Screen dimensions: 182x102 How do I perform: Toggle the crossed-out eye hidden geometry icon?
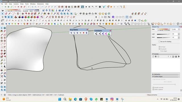[x=109, y=17]
